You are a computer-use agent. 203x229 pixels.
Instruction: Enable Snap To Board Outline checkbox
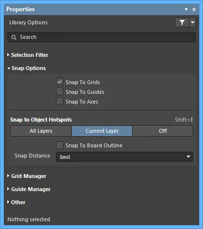pyautogui.click(x=60, y=145)
